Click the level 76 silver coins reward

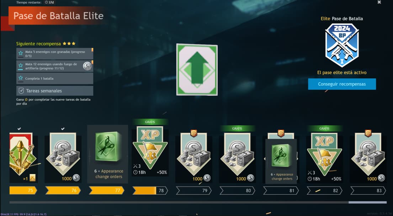pyautogui.click(x=63, y=158)
